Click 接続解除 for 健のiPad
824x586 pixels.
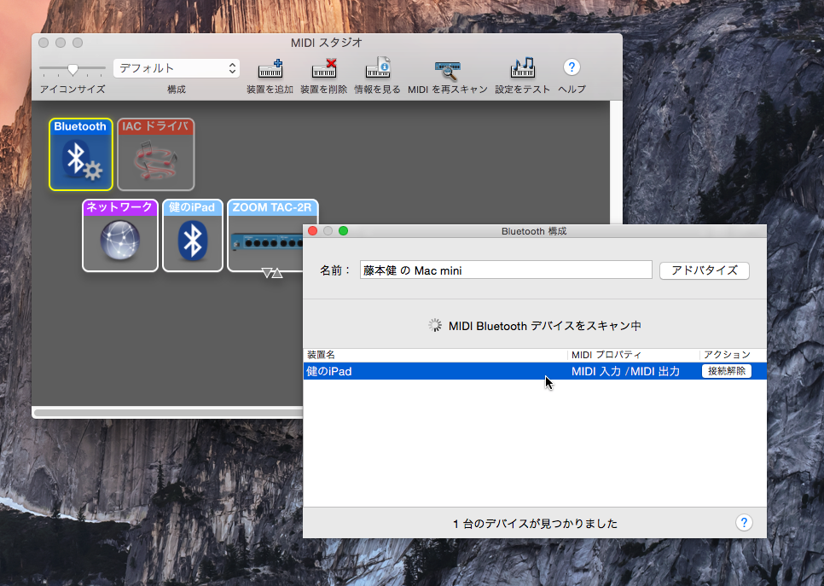coord(727,371)
